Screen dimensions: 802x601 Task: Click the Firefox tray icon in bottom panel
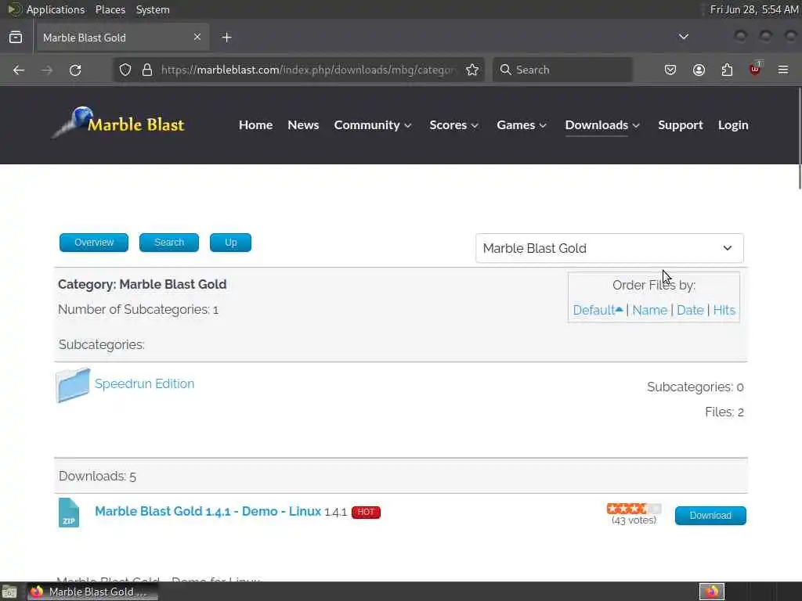pos(712,592)
